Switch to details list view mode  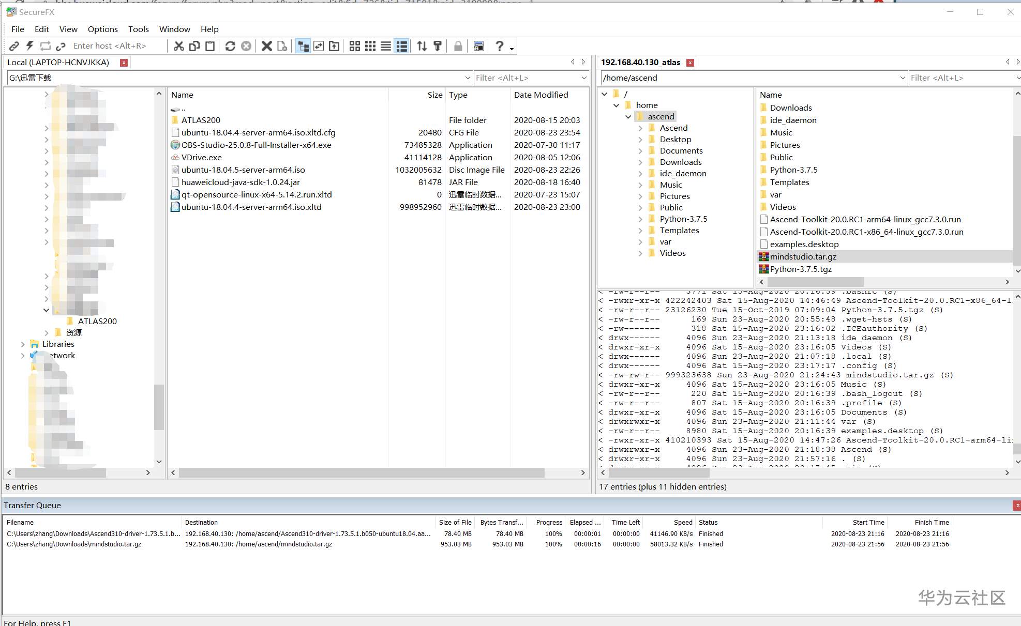coord(402,46)
